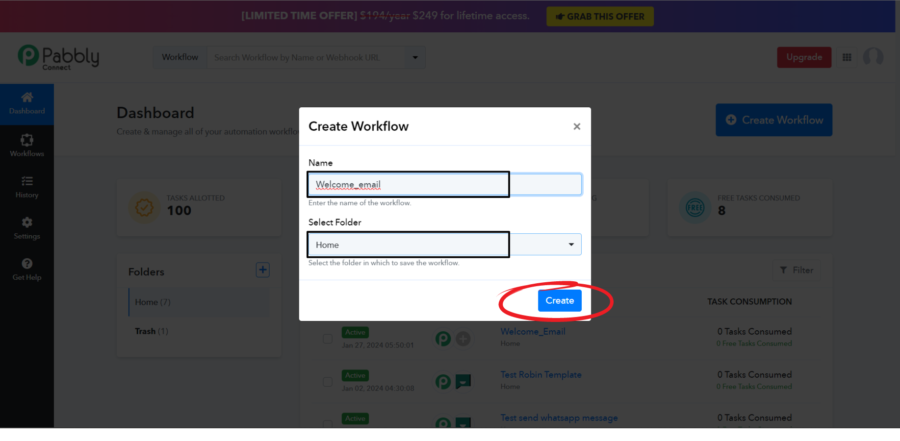Click the Upgrade button

pos(804,57)
